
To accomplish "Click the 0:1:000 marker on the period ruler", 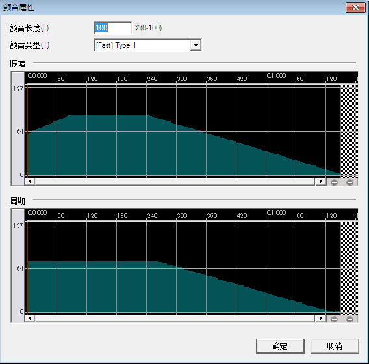I will click(276, 212).
